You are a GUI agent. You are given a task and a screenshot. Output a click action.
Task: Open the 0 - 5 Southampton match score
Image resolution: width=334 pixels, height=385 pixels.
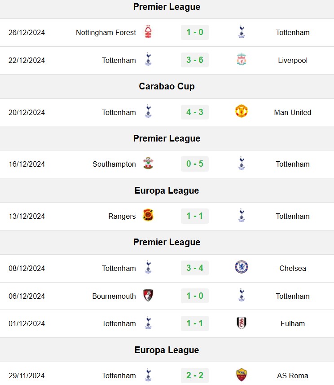195,164
